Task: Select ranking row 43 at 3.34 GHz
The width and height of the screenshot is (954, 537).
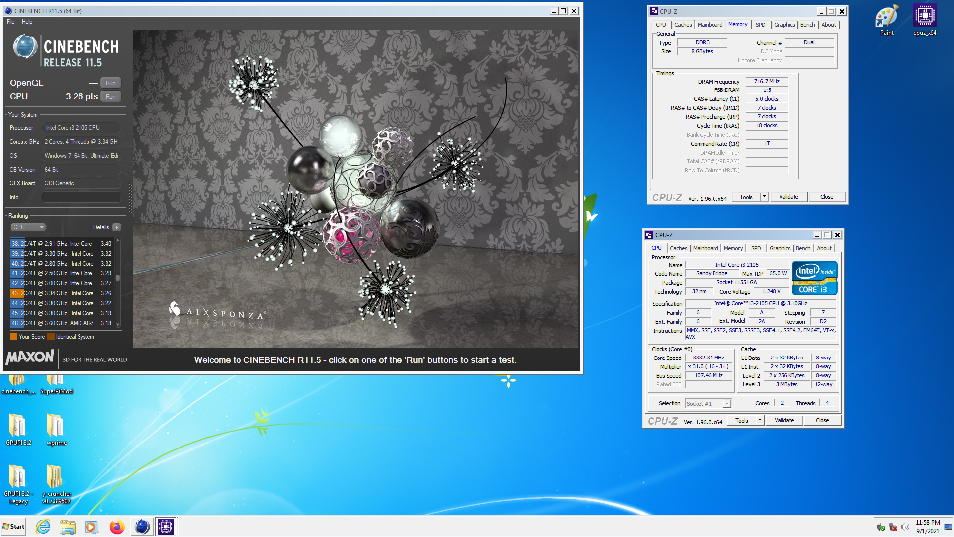Action: coord(62,293)
